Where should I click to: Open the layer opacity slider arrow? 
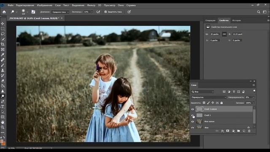(x=254, y=98)
